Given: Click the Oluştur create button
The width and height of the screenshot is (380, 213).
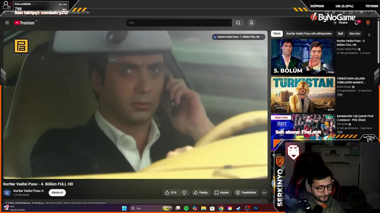Looking at the screenshot, I should tap(340, 23).
